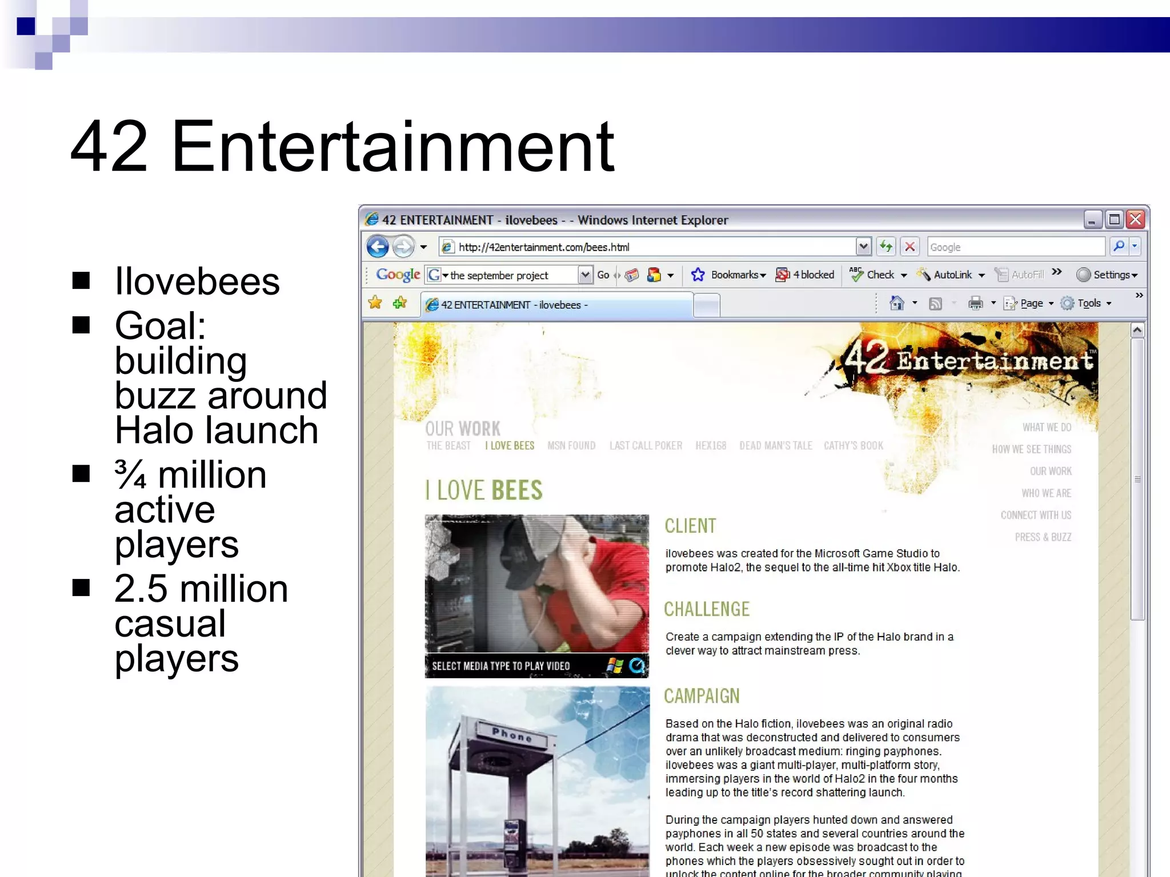This screenshot has height=877, width=1170.
Task: Maximize the Internet Explorer window
Action: [x=1114, y=219]
